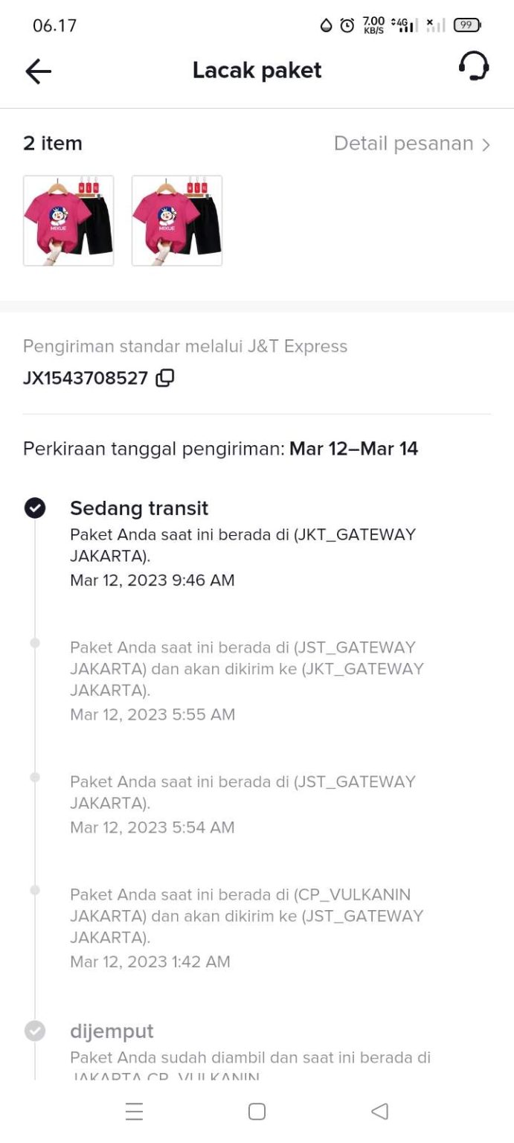Click the back arrow on Lacak paket
Viewport: 514px width, 1143px height.
[36, 71]
